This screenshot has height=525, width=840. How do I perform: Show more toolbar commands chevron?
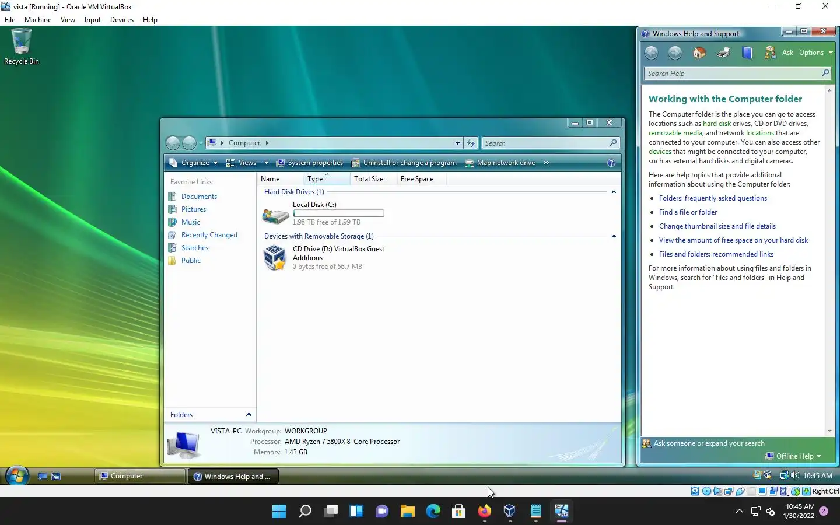pos(547,163)
